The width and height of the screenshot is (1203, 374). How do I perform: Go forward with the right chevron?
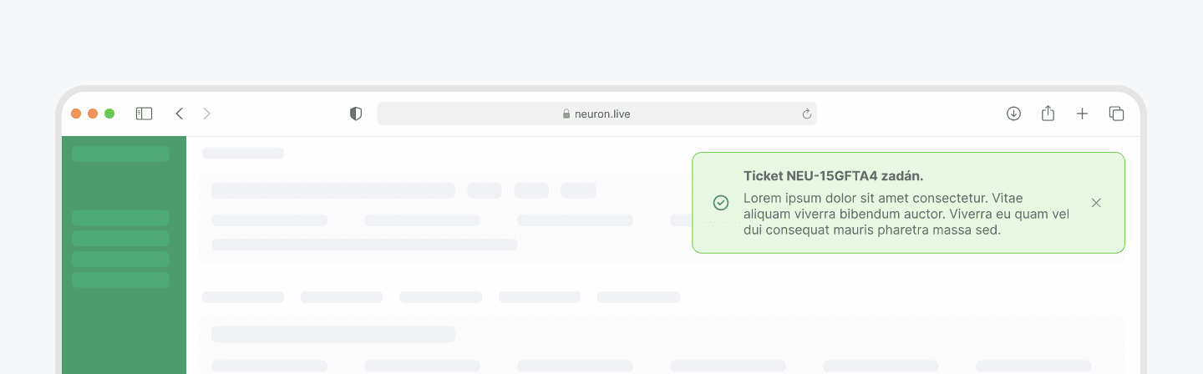[206, 114]
